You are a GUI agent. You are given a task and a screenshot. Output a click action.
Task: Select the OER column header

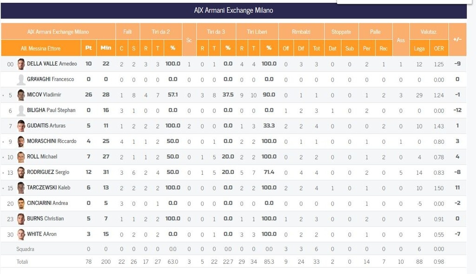pos(438,48)
